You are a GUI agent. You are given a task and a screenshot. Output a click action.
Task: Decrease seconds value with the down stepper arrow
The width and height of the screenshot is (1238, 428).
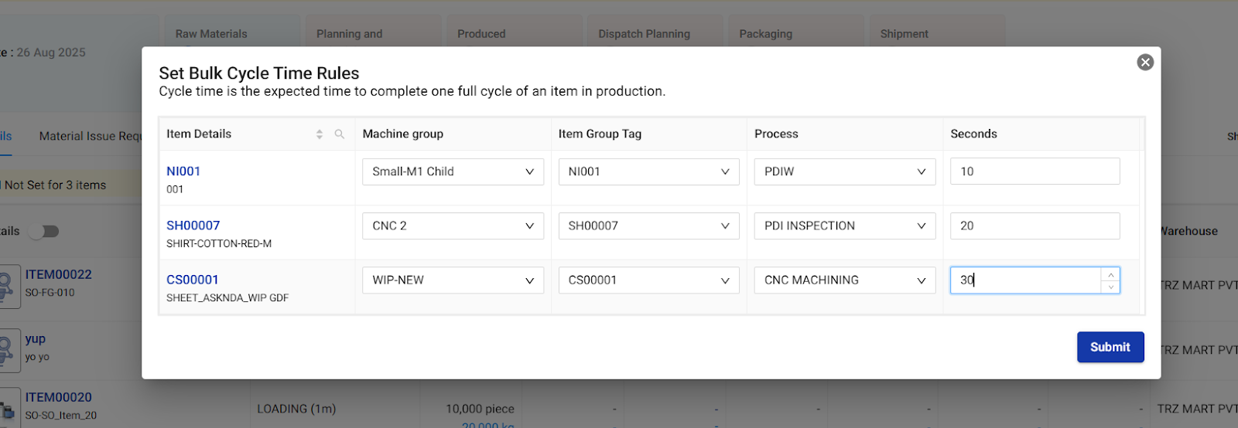point(1110,287)
